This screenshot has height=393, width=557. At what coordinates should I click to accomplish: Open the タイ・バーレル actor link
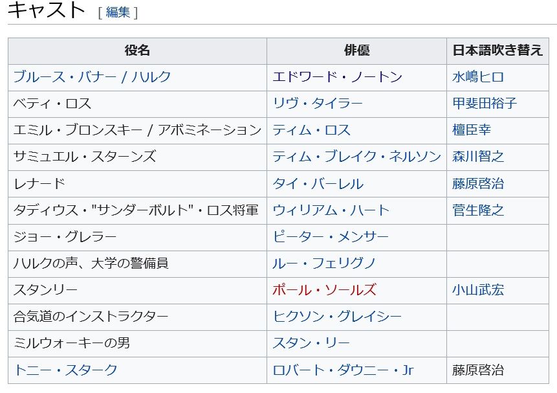pyautogui.click(x=318, y=184)
